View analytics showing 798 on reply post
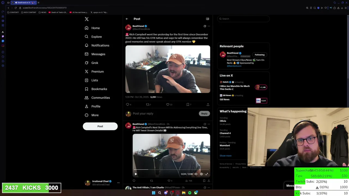 (x=189, y=181)
